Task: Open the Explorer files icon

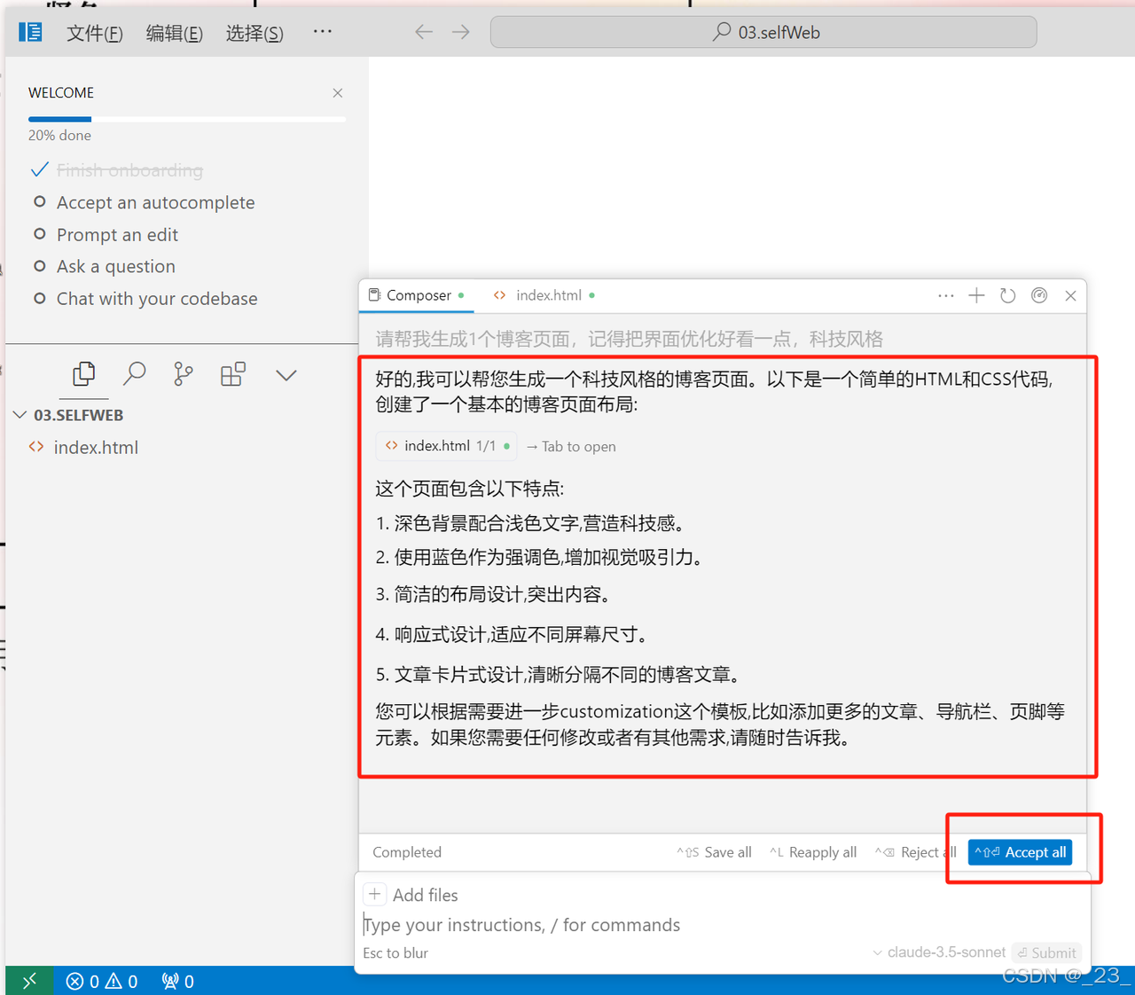Action: (84, 374)
